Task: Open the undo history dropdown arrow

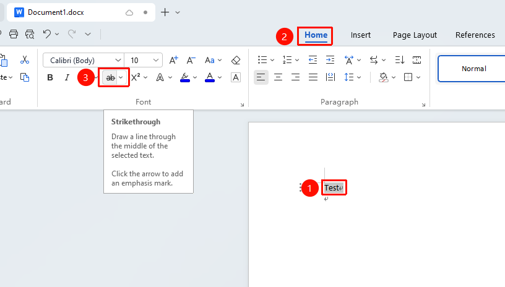Action: [57, 34]
